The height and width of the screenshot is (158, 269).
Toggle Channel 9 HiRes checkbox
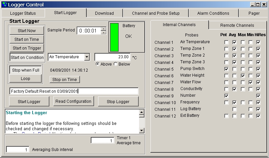(x=258, y=96)
